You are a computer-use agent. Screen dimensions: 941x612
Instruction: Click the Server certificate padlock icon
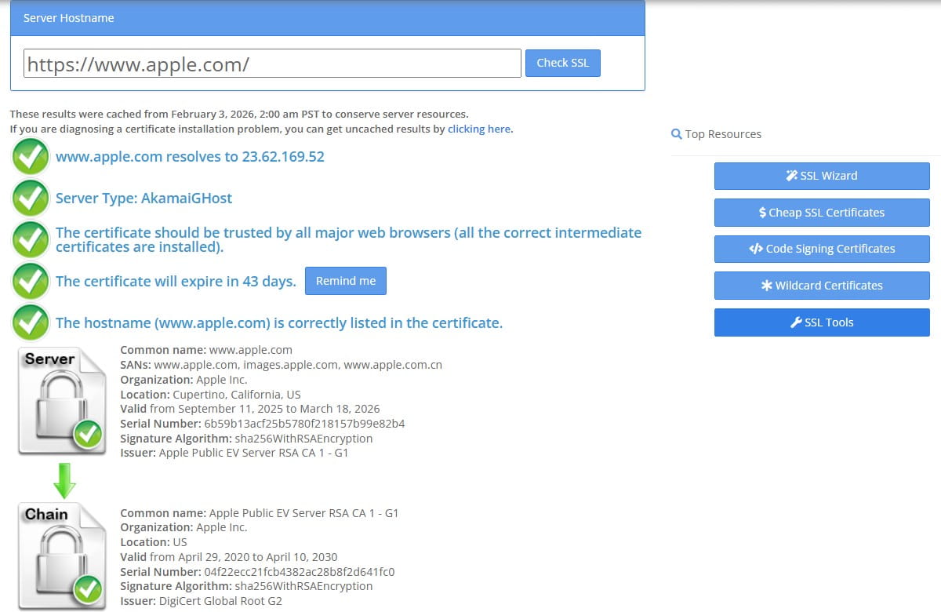point(61,400)
